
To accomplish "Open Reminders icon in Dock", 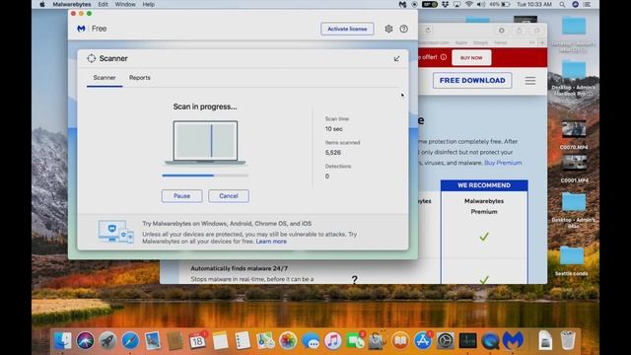I will tap(243, 341).
